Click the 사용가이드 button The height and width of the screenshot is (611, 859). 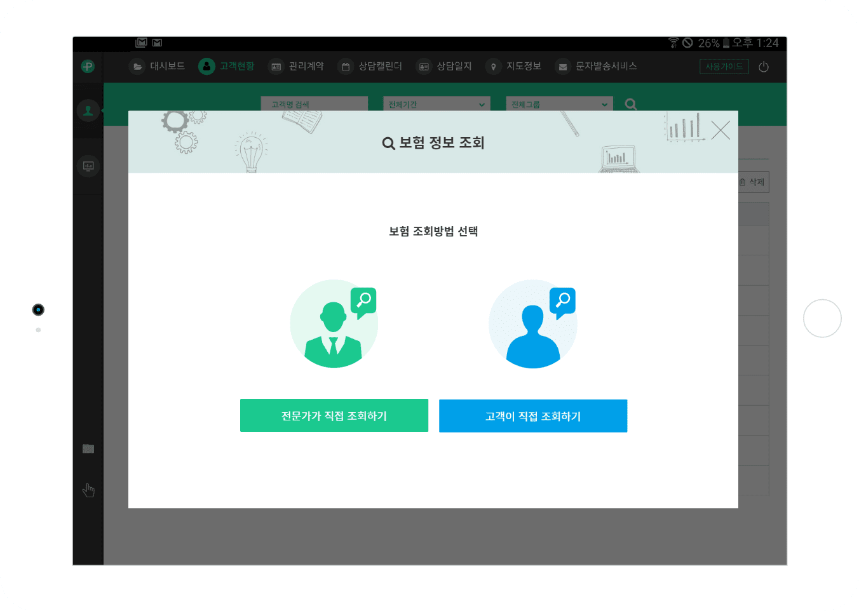coord(724,67)
